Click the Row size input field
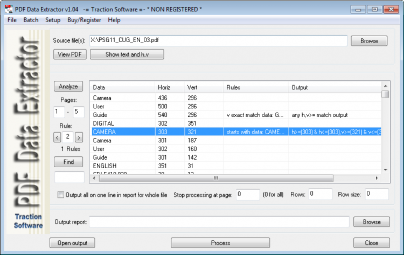This screenshot has width=404, height=255. coord(377,194)
